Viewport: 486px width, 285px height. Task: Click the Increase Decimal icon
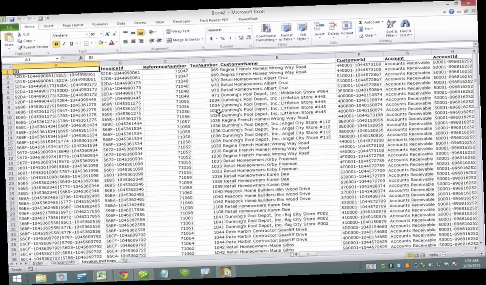tap(240, 38)
